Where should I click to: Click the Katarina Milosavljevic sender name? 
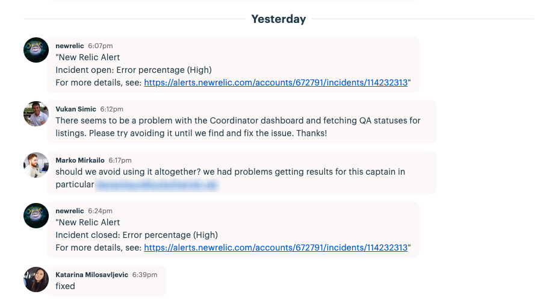click(x=91, y=275)
